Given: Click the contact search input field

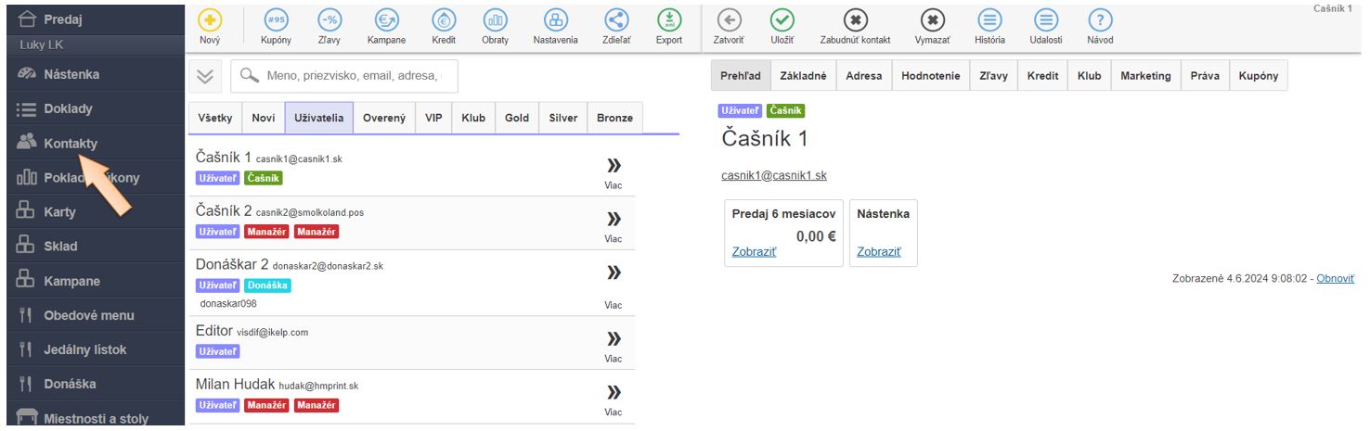Looking at the screenshot, I should point(357,77).
